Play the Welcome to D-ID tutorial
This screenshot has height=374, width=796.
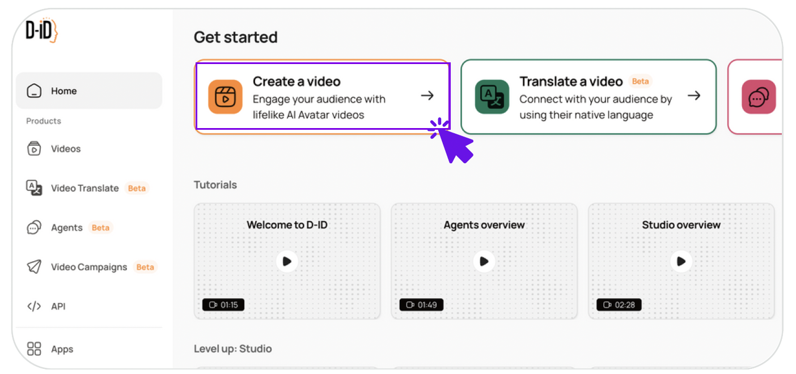click(287, 261)
